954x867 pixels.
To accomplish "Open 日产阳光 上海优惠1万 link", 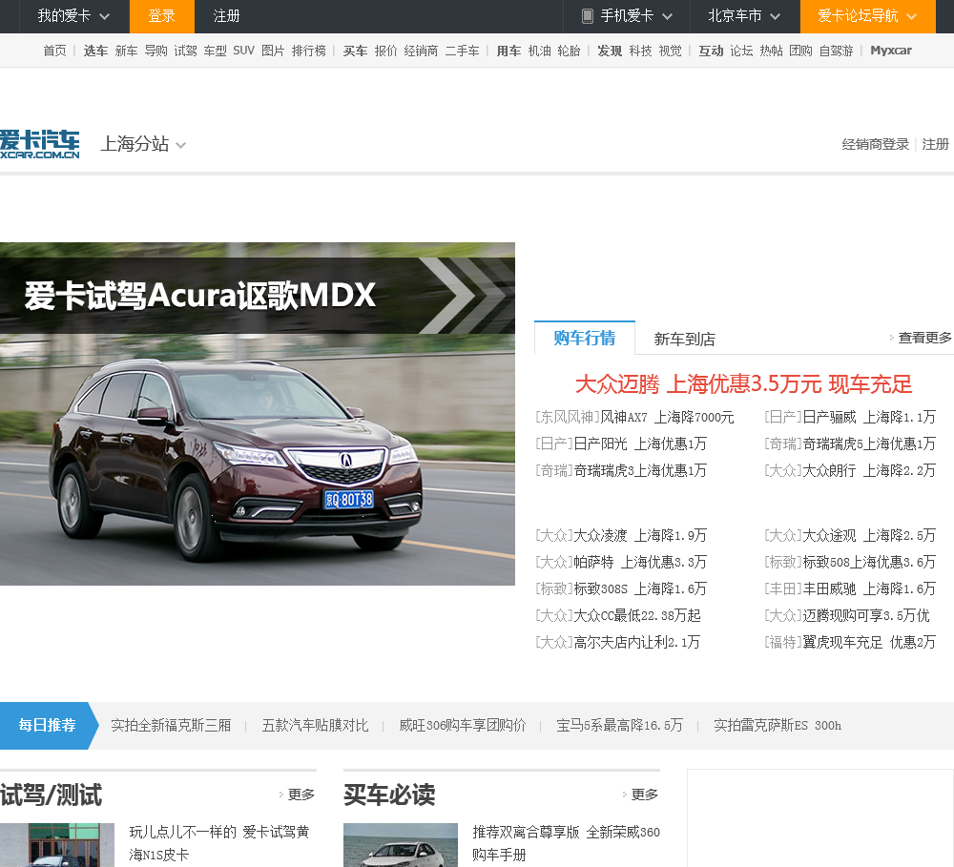I will [640, 444].
